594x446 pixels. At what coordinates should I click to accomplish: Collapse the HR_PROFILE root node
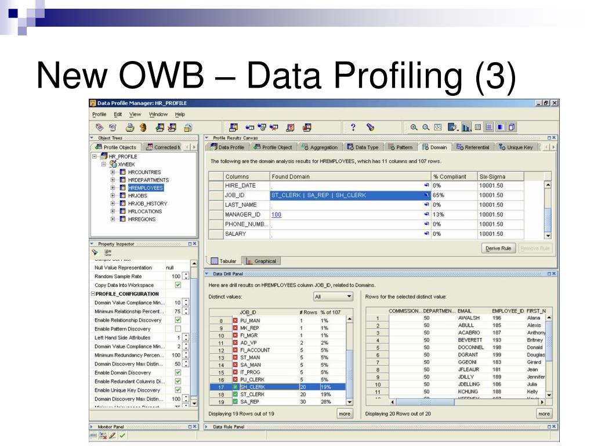click(95, 156)
